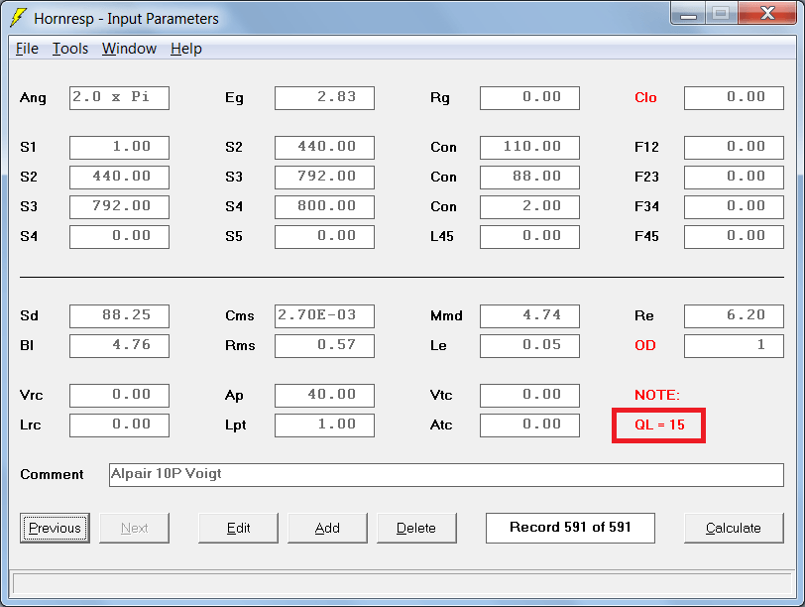
Task: Click the Calculate button
Action: tap(734, 528)
